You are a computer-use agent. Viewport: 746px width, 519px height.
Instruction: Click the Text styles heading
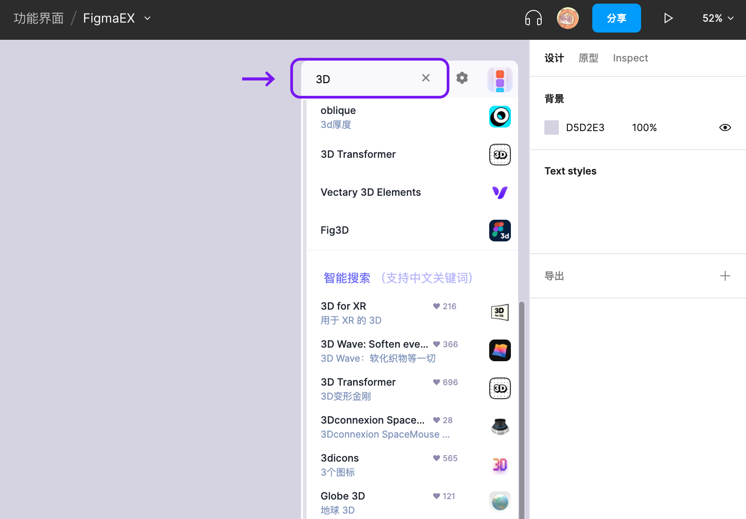click(x=571, y=171)
